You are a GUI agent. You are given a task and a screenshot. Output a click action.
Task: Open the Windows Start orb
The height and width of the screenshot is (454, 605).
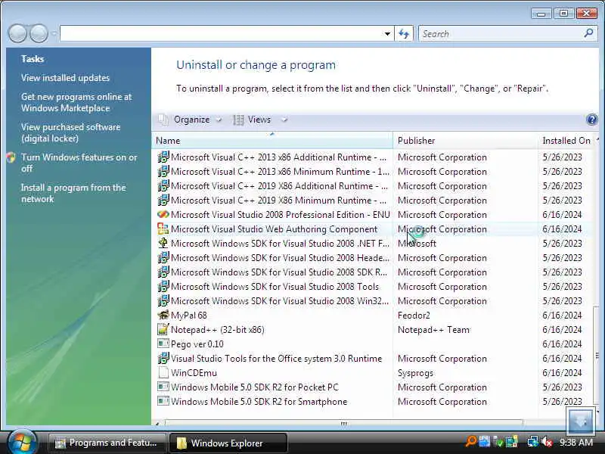click(23, 443)
